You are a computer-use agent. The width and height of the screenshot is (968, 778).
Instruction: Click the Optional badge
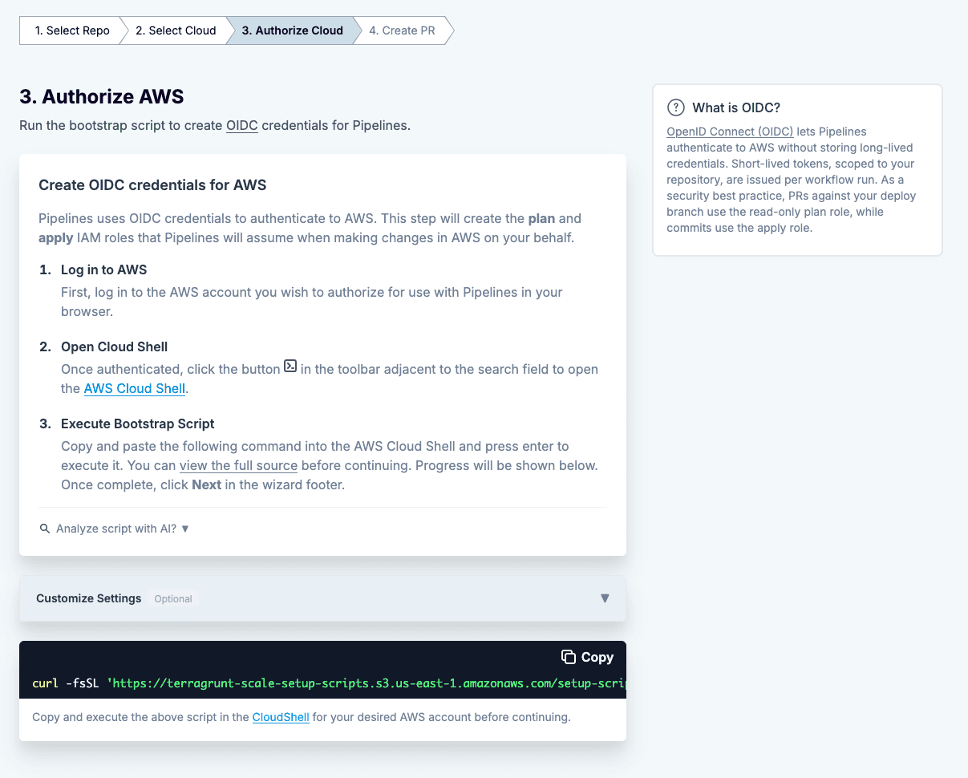(173, 599)
